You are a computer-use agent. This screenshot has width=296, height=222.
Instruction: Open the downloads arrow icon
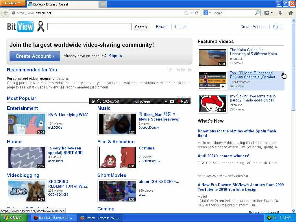pyautogui.click(x=280, y=13)
